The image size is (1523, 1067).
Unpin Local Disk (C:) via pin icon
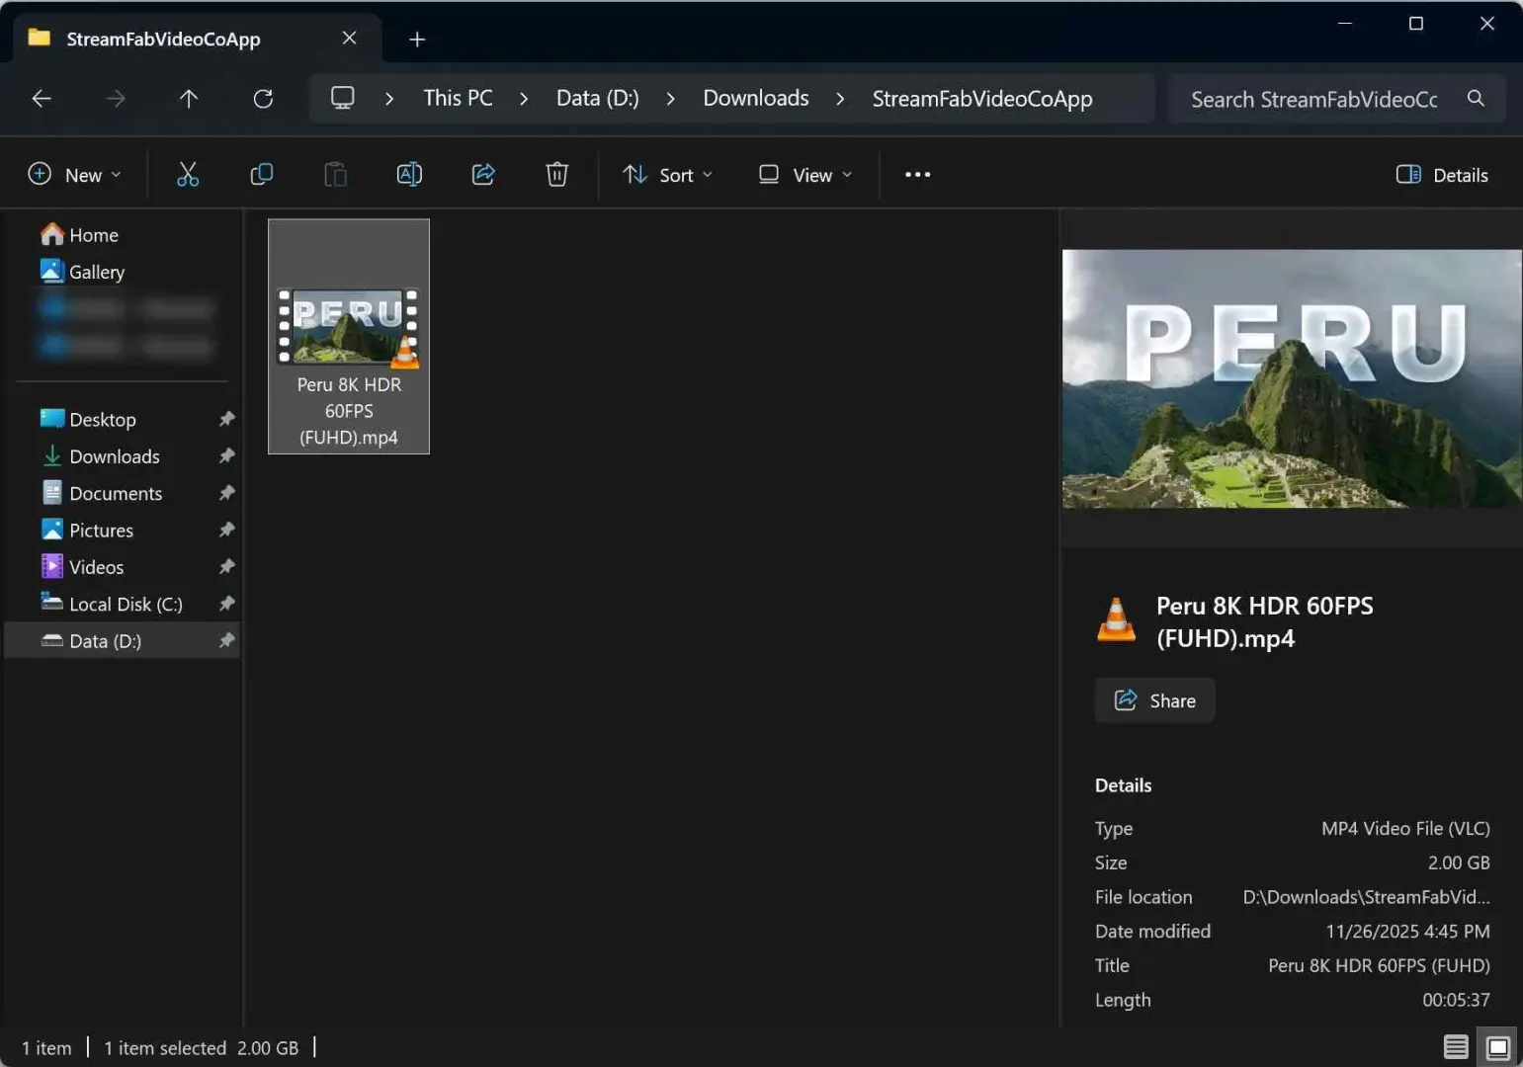point(226,603)
